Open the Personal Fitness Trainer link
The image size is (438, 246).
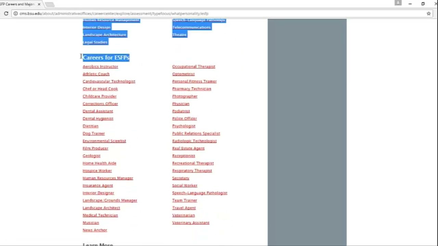click(194, 81)
